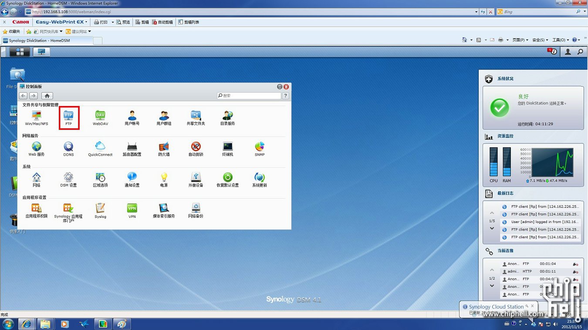Open the user accounts (用户帐号) icon
Image resolution: width=588 pixels, height=330 pixels.
132,118
